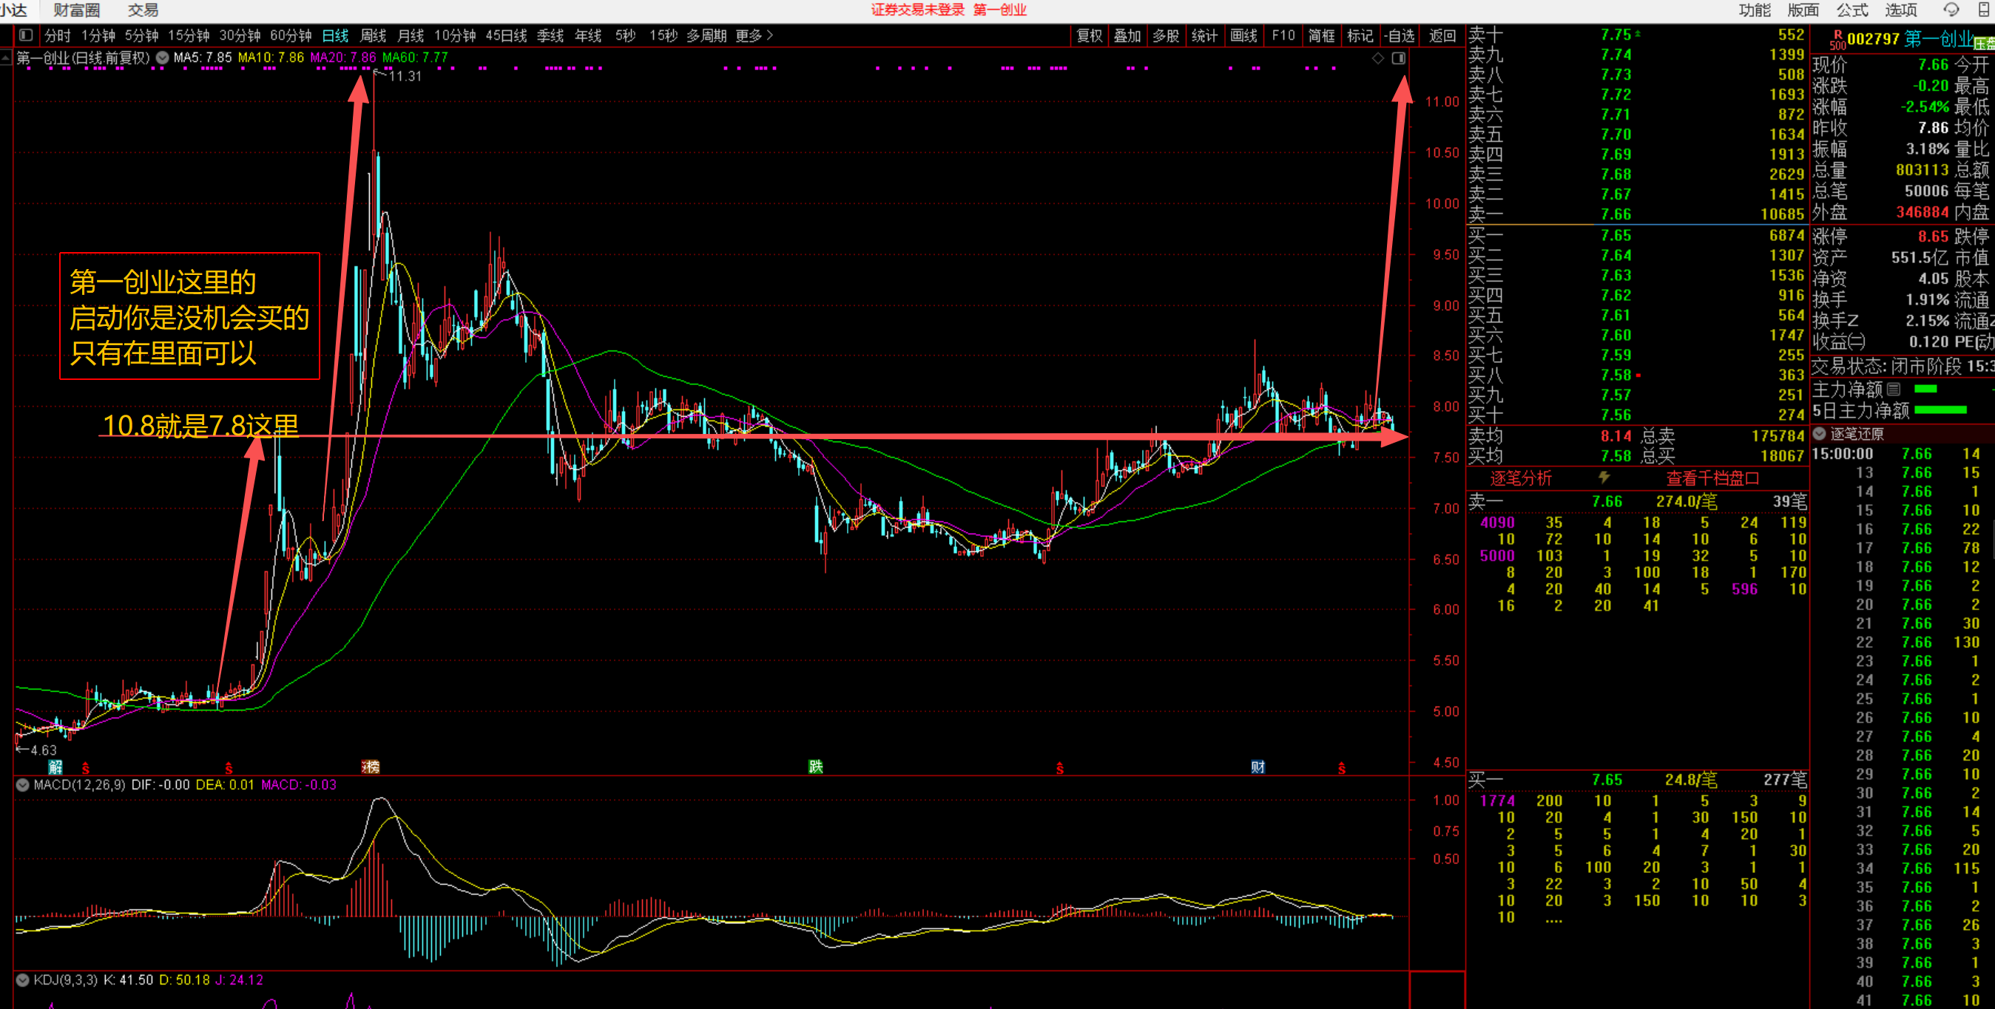Open the 公式 menu

(1851, 10)
